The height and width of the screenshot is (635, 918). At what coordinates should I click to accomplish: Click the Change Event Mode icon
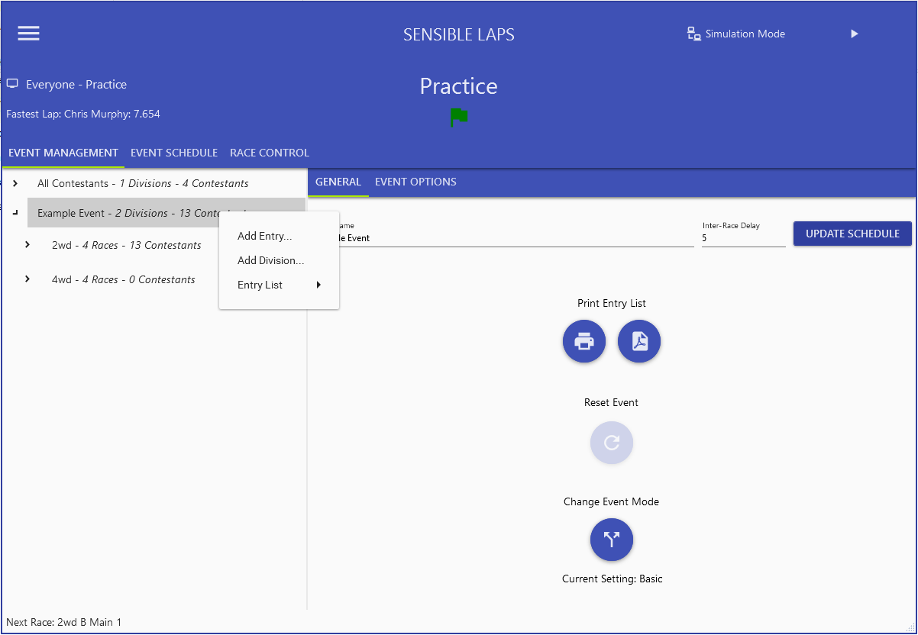click(x=612, y=540)
